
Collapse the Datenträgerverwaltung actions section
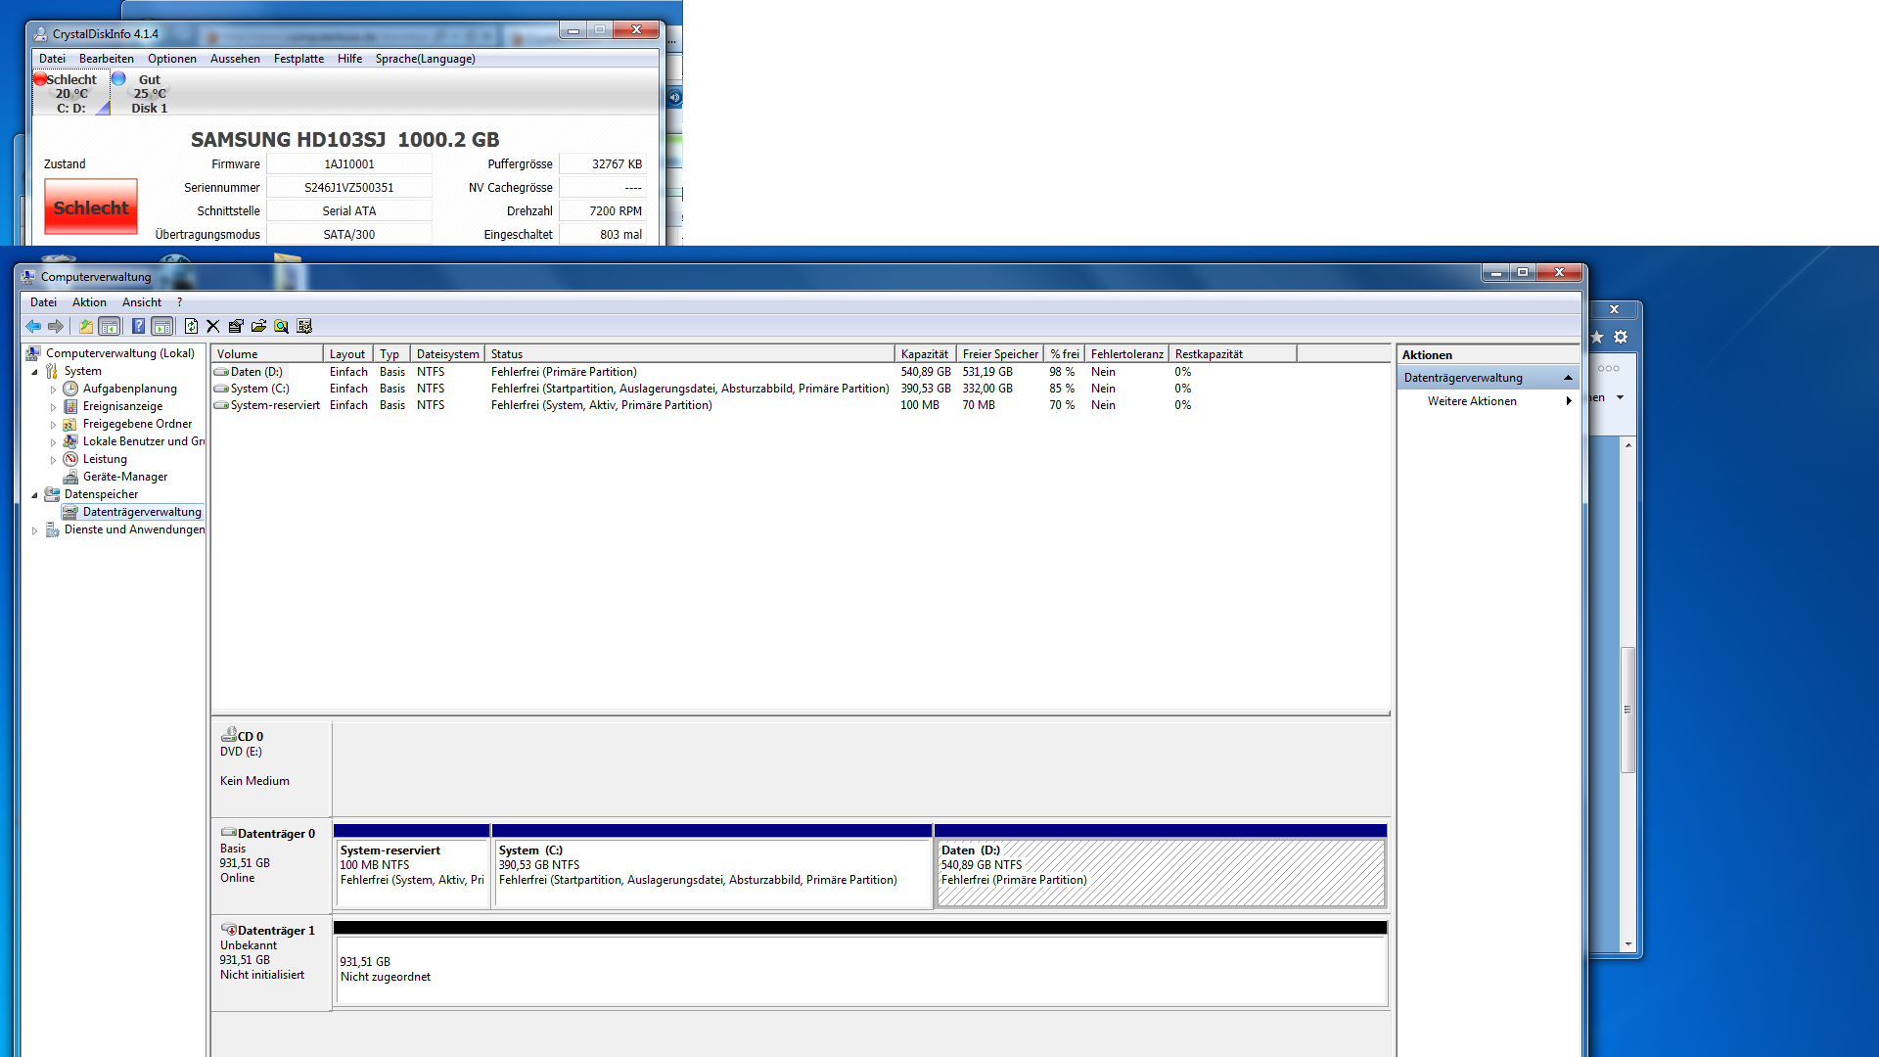[x=1568, y=378]
